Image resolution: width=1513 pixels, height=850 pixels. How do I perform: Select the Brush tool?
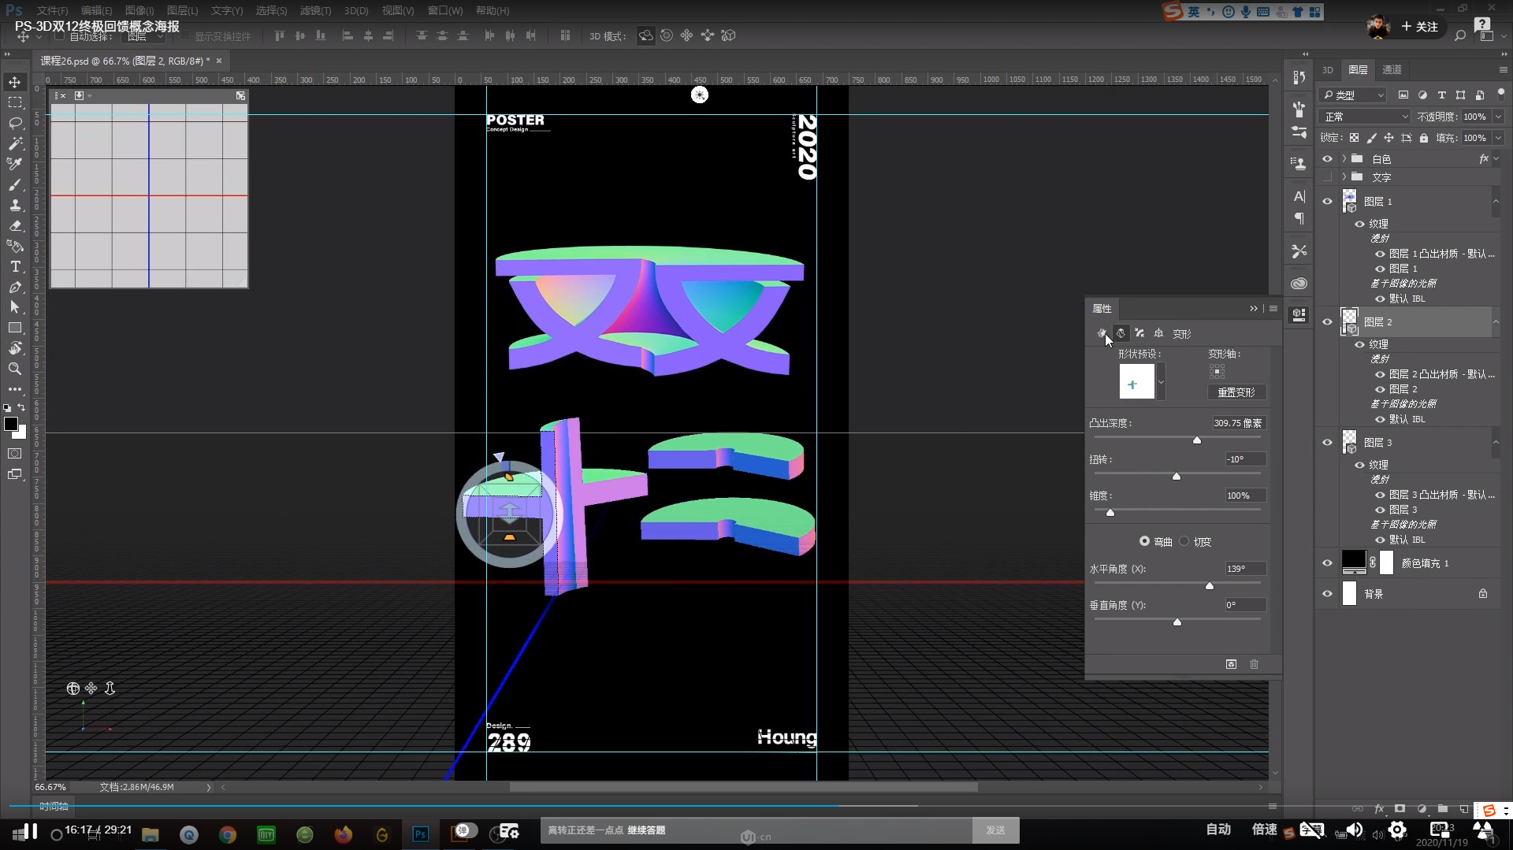coord(15,184)
